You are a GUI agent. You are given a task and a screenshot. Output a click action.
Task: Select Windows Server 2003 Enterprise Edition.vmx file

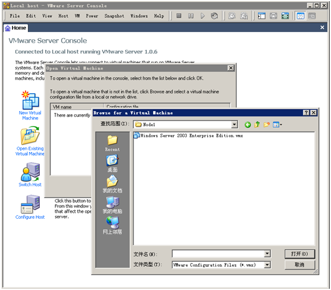[x=188, y=135]
